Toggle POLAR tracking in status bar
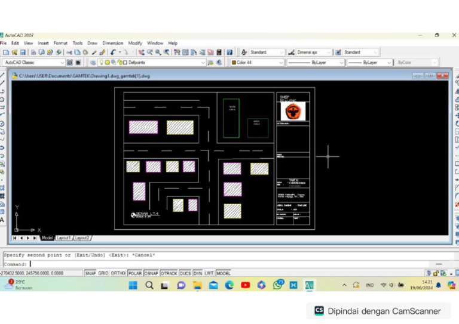The height and width of the screenshot is (324, 459). [135, 273]
